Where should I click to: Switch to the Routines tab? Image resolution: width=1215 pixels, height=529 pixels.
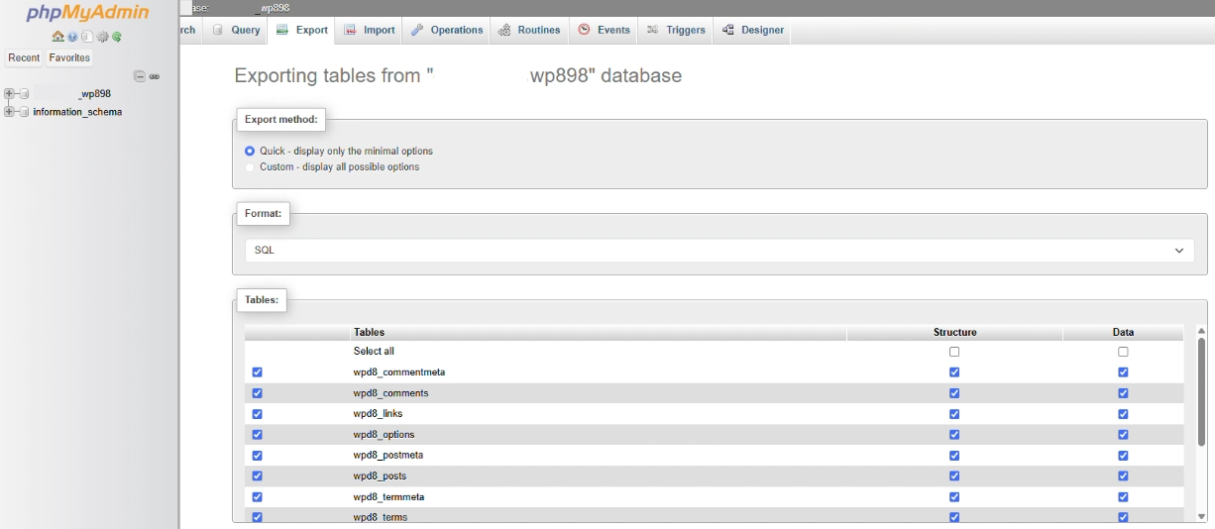(529, 30)
